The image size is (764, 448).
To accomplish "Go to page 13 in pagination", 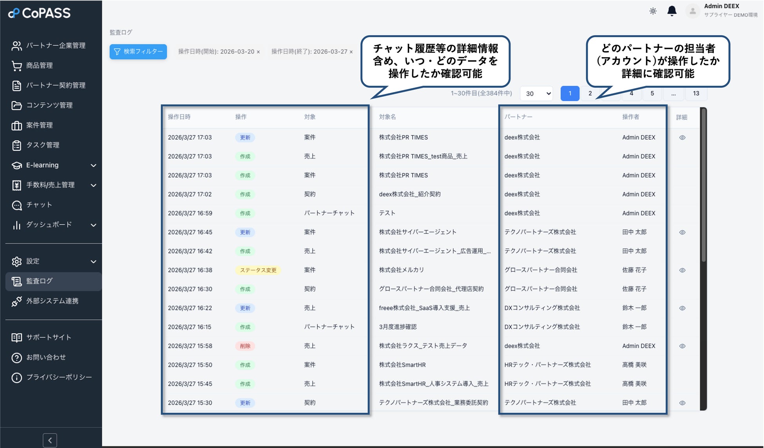I will 696,94.
